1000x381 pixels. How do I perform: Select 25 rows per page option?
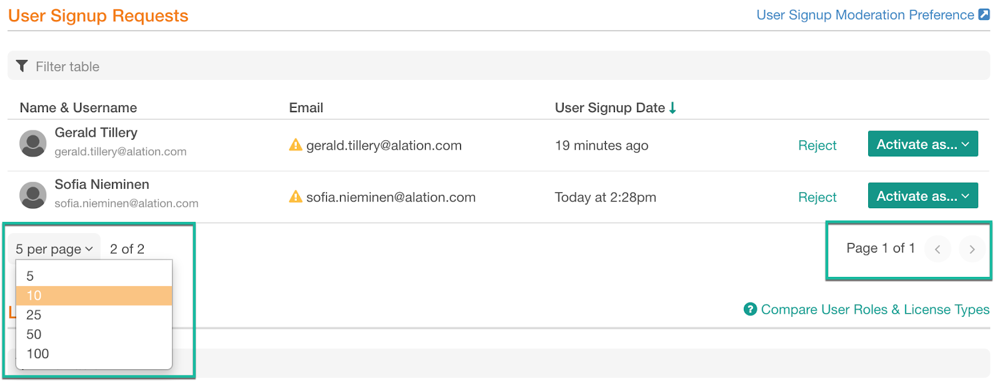click(94, 315)
